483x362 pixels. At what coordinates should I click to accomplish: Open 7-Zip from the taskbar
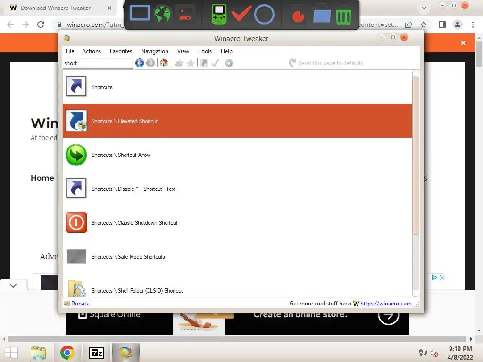[x=96, y=353]
